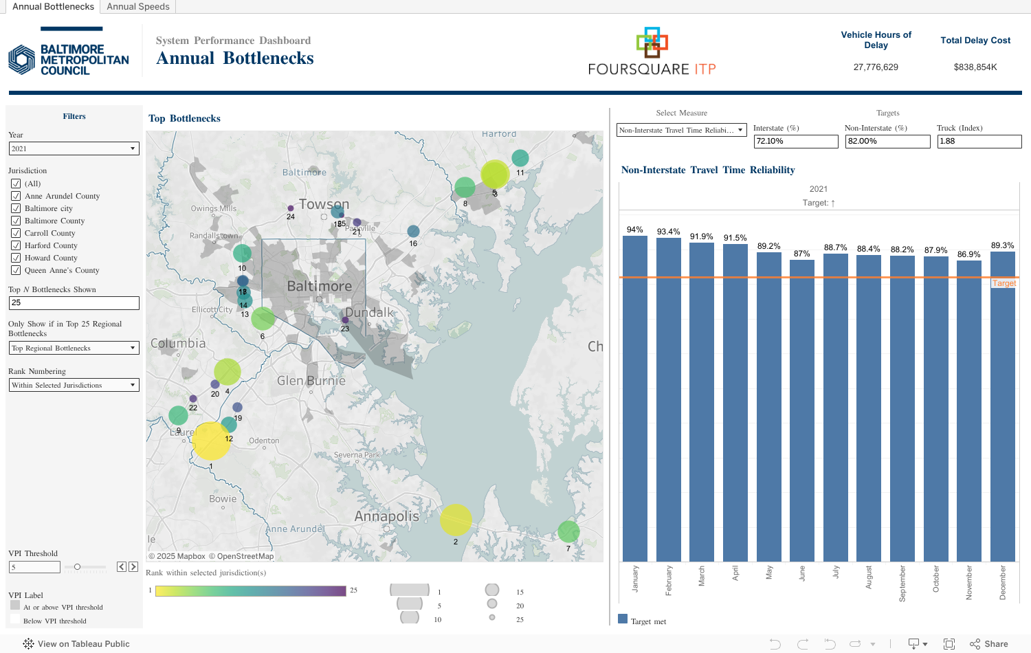The image size is (1031, 653).
Task: Open the Download options icon
Action: 918,644
